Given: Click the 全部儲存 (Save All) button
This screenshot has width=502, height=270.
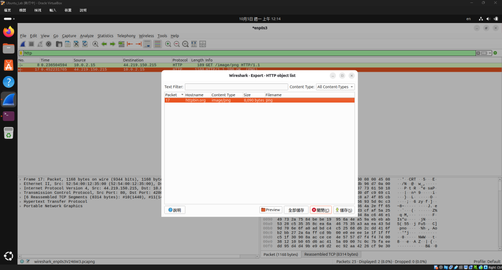Looking at the screenshot, I should (296, 210).
